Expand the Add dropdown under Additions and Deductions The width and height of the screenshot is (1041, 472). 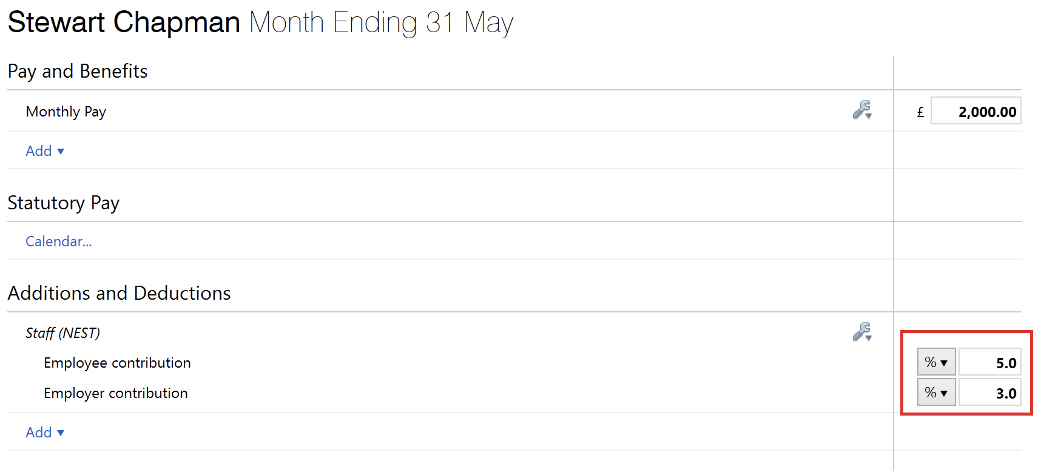pyautogui.click(x=45, y=433)
